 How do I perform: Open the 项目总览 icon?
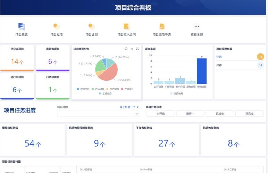click(22, 27)
